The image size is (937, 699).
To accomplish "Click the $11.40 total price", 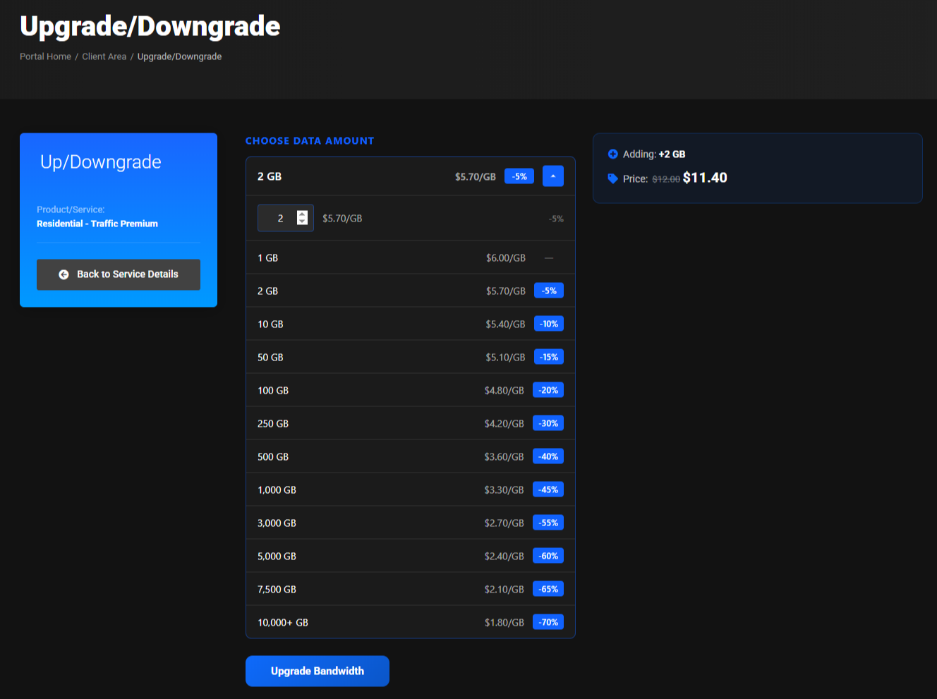I will (x=705, y=178).
